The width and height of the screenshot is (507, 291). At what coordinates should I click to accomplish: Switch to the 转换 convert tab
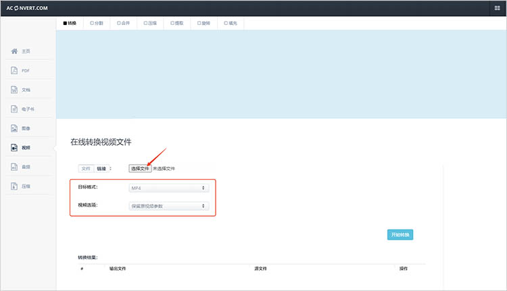[x=70, y=23]
